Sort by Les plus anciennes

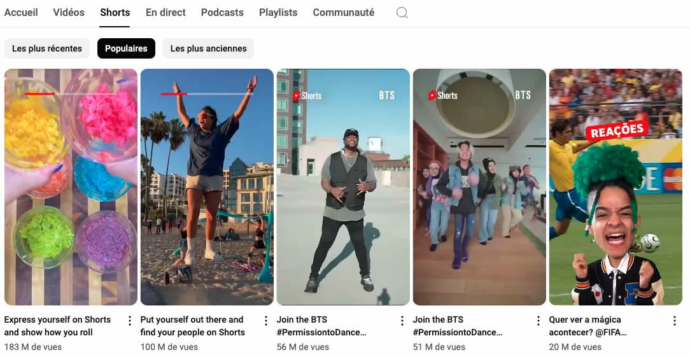(x=209, y=48)
